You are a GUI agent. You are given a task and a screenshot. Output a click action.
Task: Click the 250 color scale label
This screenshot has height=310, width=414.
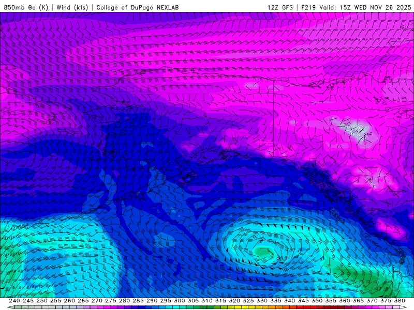click(42, 301)
